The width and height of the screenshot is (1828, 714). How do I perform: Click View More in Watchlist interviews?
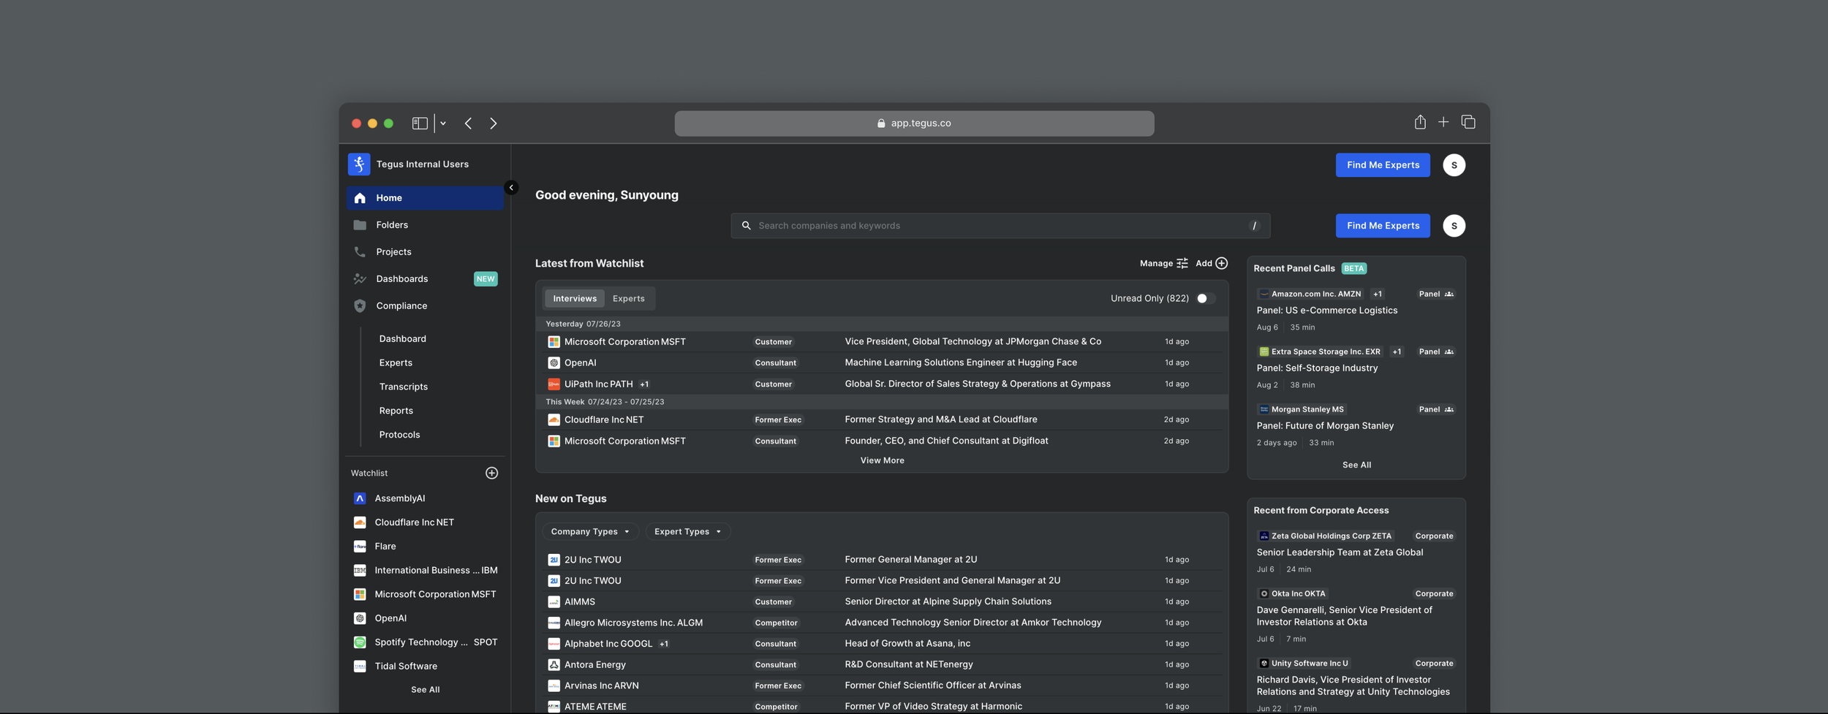[x=882, y=460]
